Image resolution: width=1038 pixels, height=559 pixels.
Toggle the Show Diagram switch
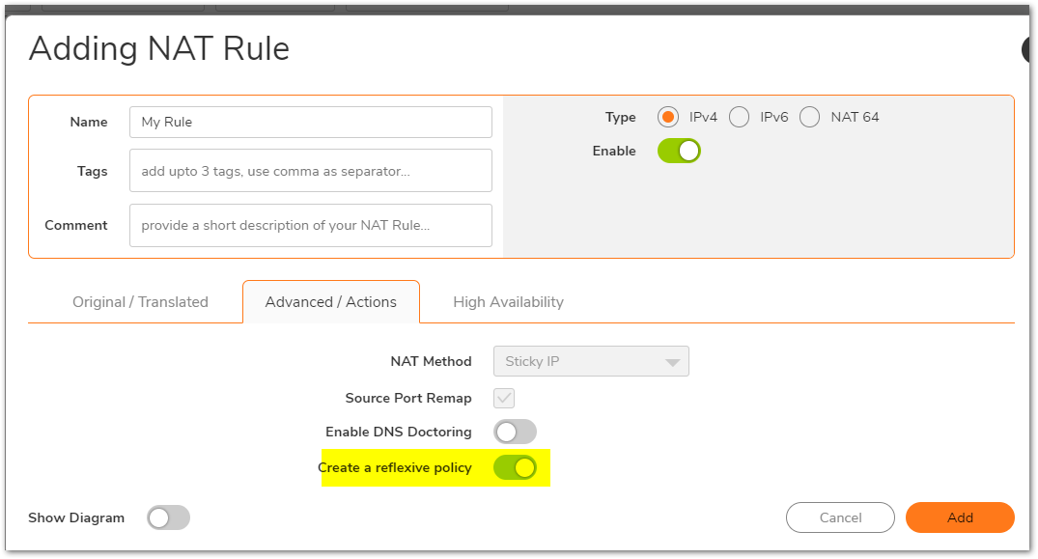coord(168,518)
